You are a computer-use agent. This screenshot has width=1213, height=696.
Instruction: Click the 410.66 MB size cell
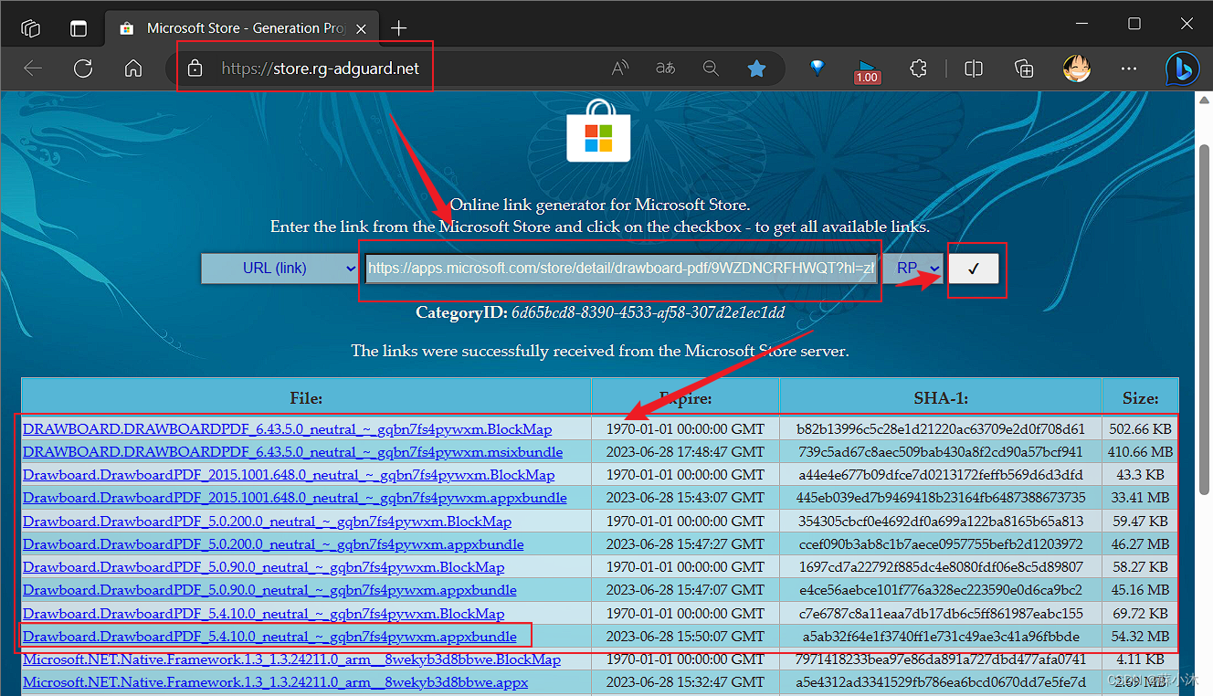(x=1139, y=452)
